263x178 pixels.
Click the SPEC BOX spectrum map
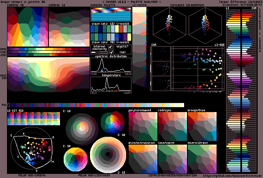click(x=48, y=75)
